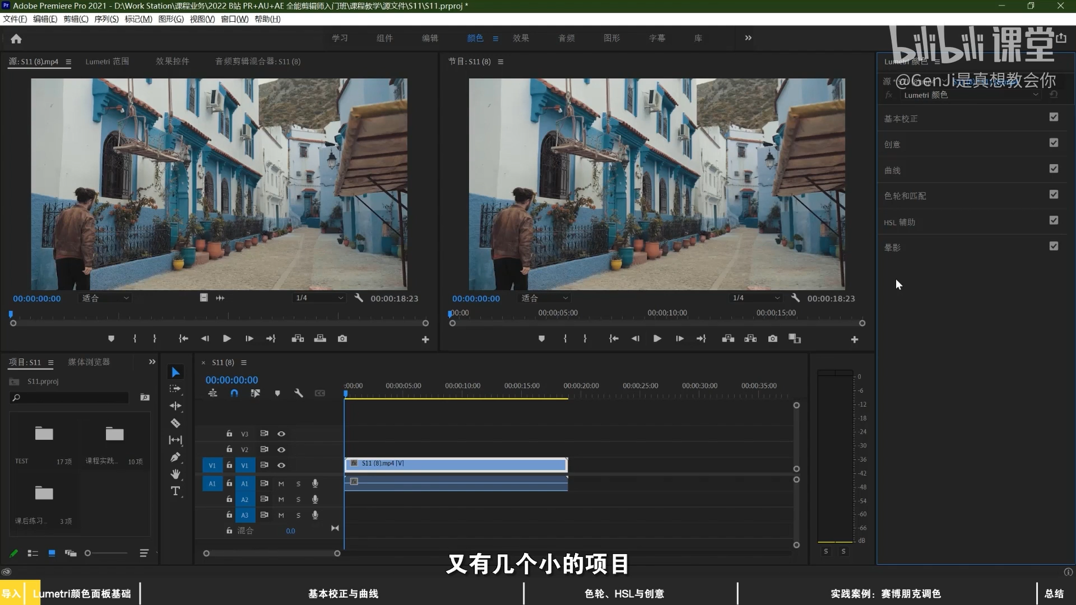The height and width of the screenshot is (605, 1076).
Task: Hide track V2 with eye icon
Action: 281,450
